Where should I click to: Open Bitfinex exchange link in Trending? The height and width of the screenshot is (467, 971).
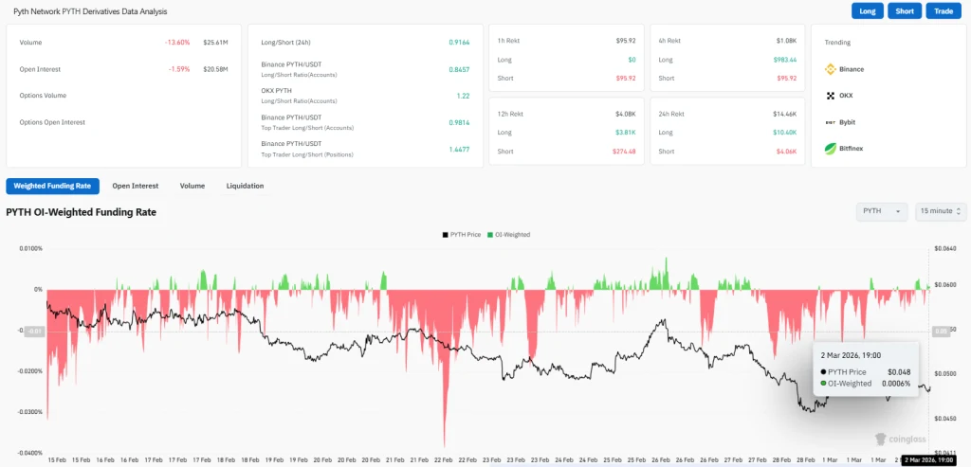pos(851,149)
